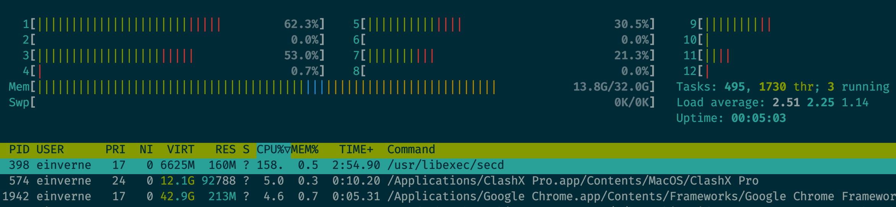The height and width of the screenshot is (207, 896).
Task: Click the S state column header
Action: click(246, 149)
